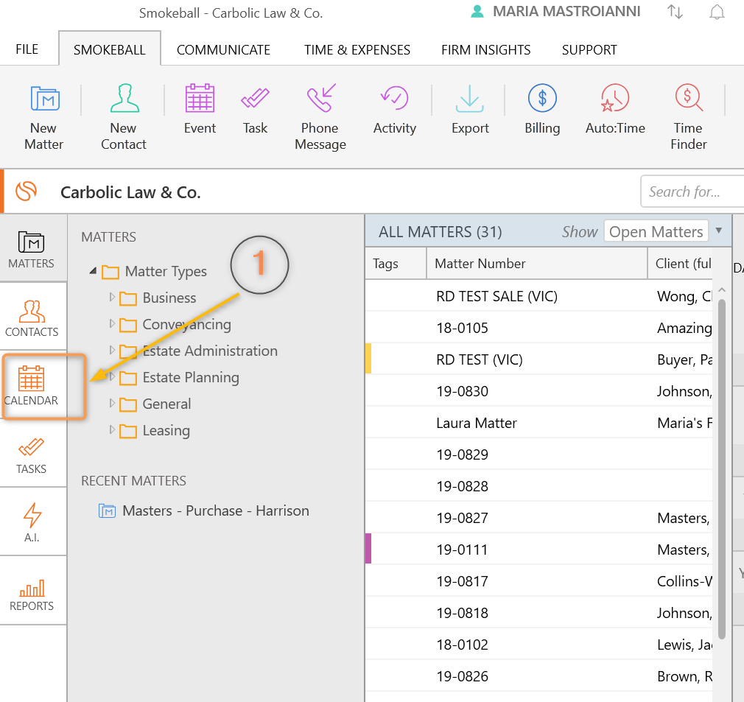Open recent matter Masters - Purchase - Harrison
744x702 pixels.
click(x=215, y=510)
